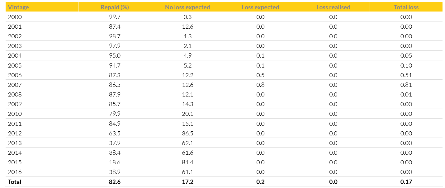Select No loss expected value 36.5
This screenshot has height=188, width=445.
[187, 134]
